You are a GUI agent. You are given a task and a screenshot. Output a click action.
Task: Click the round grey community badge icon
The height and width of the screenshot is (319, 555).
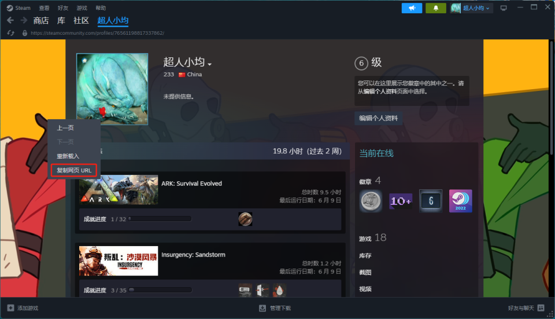371,201
